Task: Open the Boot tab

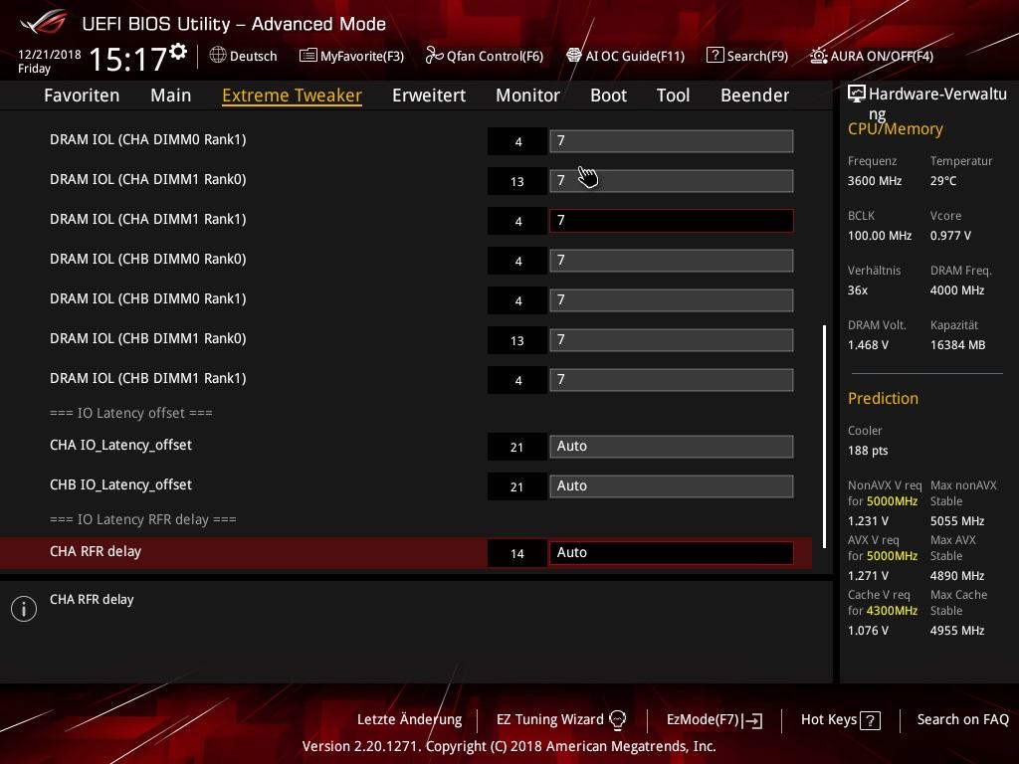Action: (x=608, y=95)
